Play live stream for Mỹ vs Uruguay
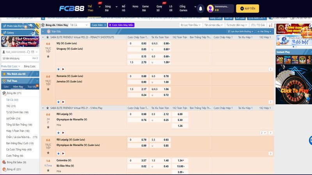312x175 pixels. [63, 69]
